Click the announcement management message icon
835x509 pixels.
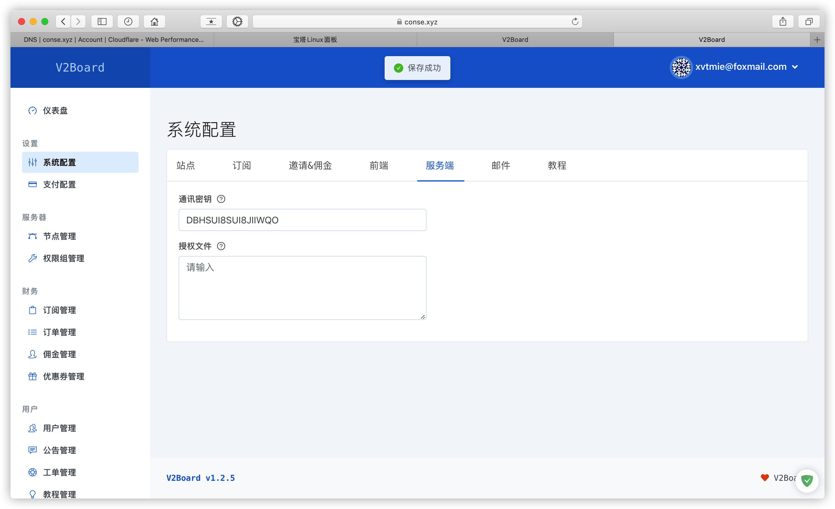33,450
